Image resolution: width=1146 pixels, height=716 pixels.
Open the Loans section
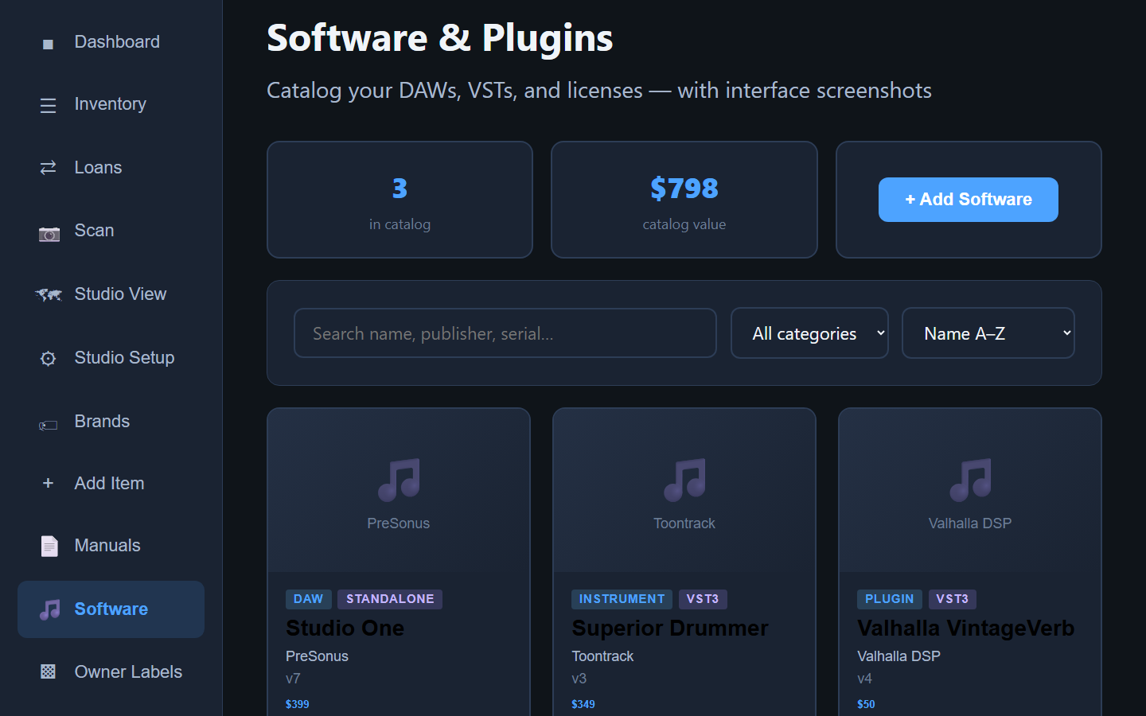(x=111, y=167)
